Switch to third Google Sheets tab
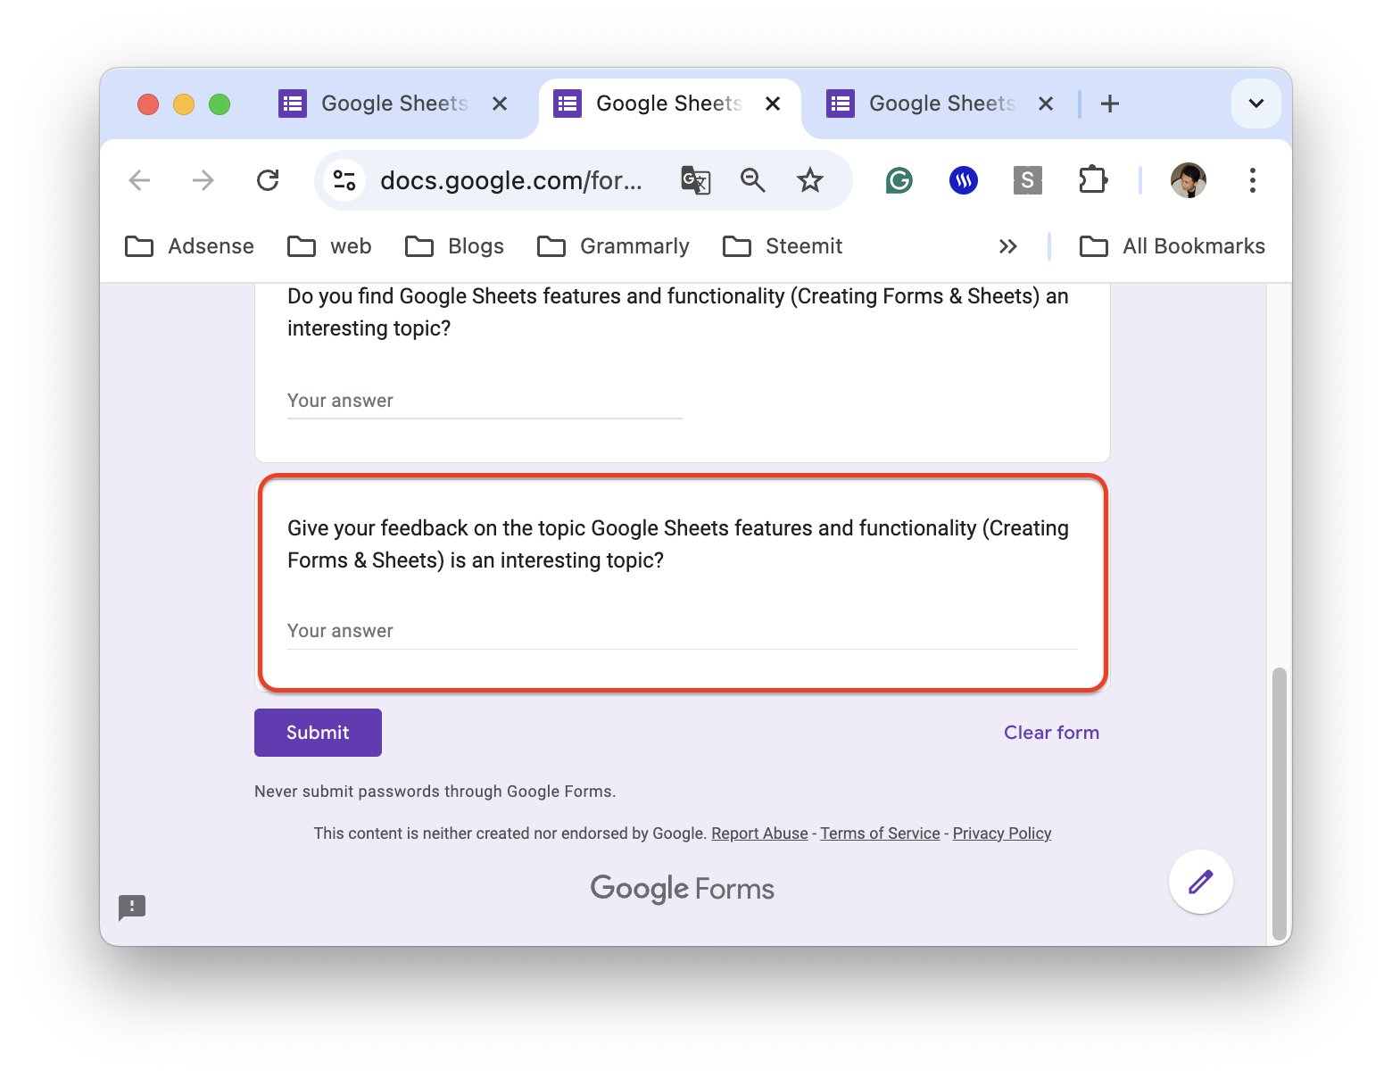Screen dimensions: 1392x1078 pos(942,104)
